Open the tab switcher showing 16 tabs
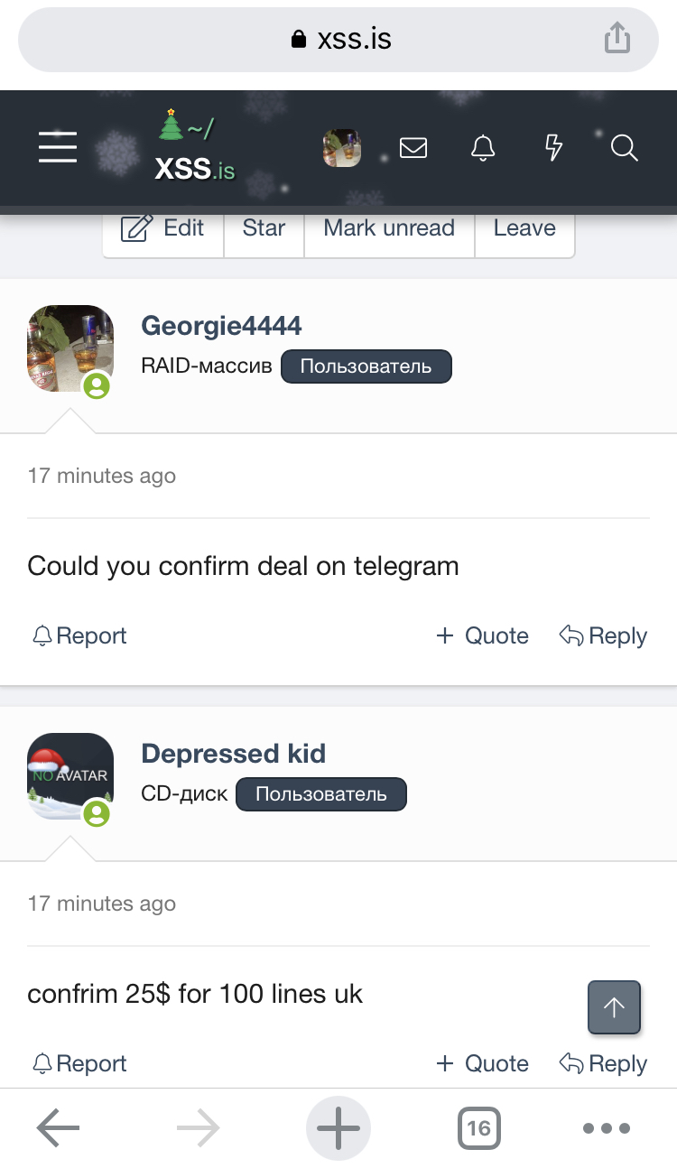The width and height of the screenshot is (677, 1168). pos(479,1127)
